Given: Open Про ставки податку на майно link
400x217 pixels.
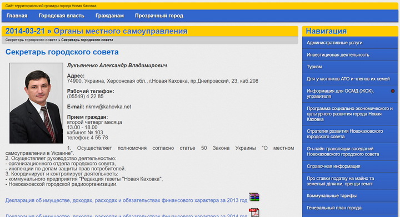Looking at the screenshot, I should pos(350,181).
